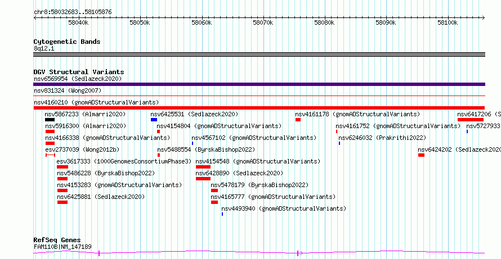
Task: Click the FAM110B|NM_147189 gene label
Action: click(62, 247)
